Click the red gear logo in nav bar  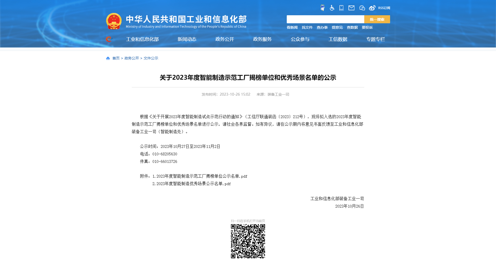click(109, 39)
